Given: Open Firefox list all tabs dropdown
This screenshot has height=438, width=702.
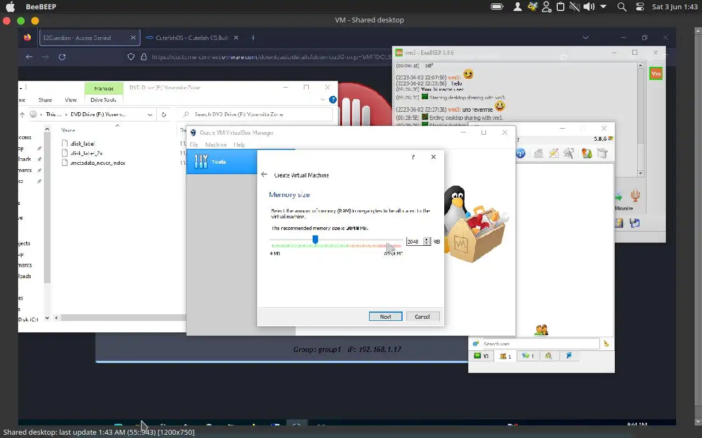Looking at the screenshot, I should click(585, 38).
